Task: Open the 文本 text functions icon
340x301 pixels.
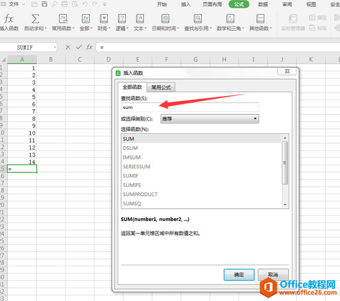Action: (140, 19)
